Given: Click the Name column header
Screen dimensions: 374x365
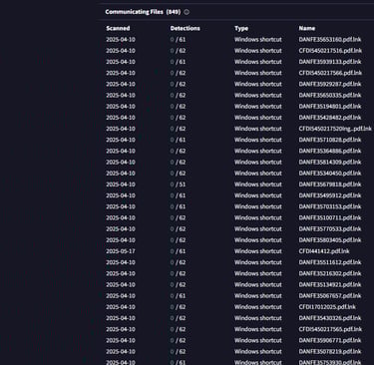Looking at the screenshot, I should [307, 28].
